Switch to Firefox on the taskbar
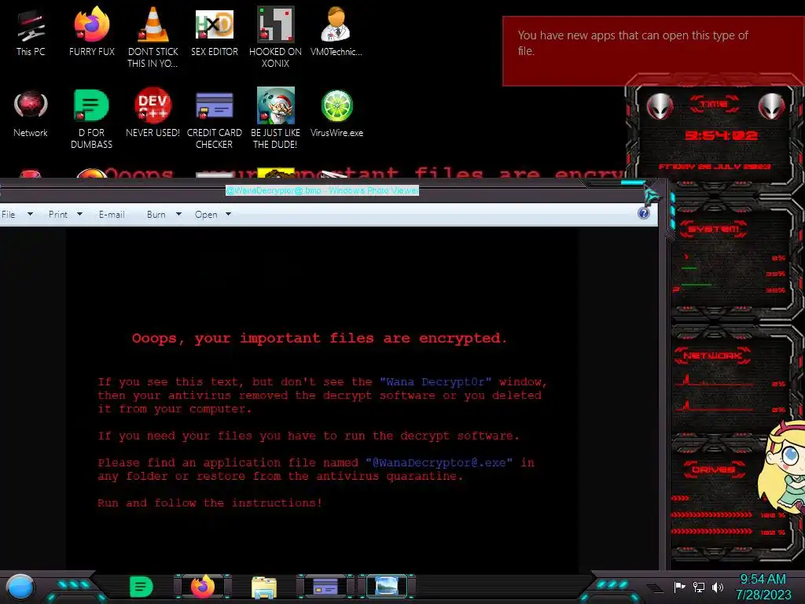The image size is (805, 604). pos(203,587)
